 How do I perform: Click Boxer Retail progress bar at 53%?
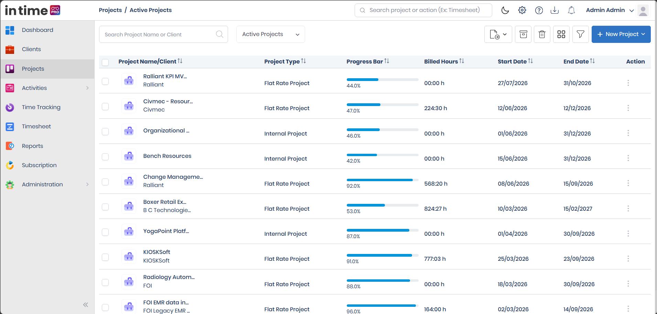coord(383,205)
